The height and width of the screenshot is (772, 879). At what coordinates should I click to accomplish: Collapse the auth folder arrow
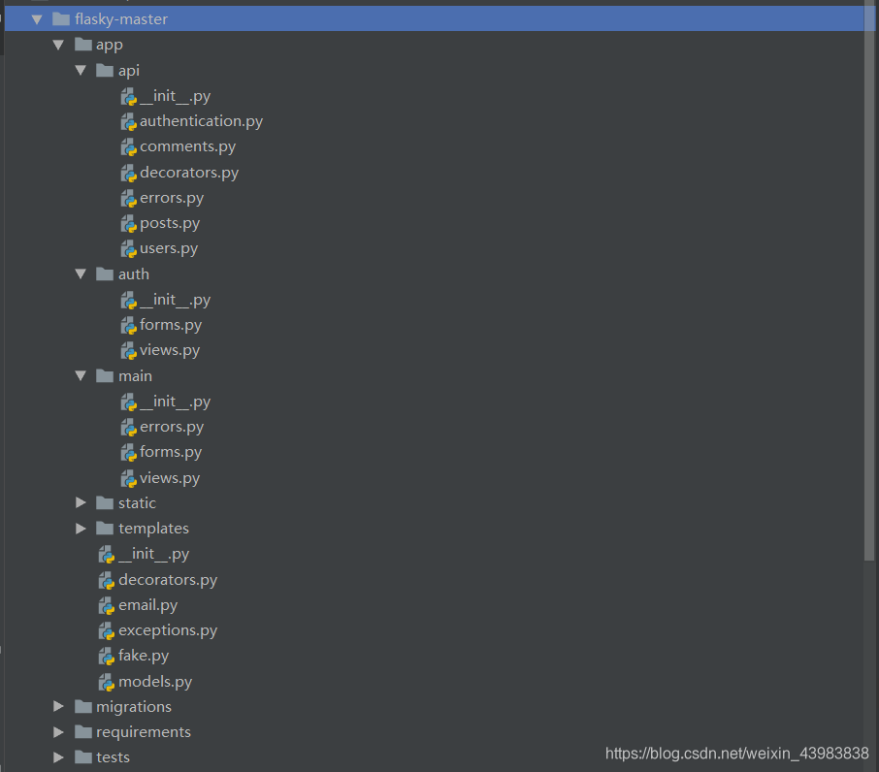81,273
